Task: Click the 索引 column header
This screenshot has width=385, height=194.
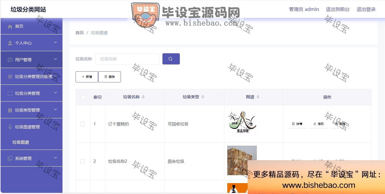Action: [x=98, y=97]
